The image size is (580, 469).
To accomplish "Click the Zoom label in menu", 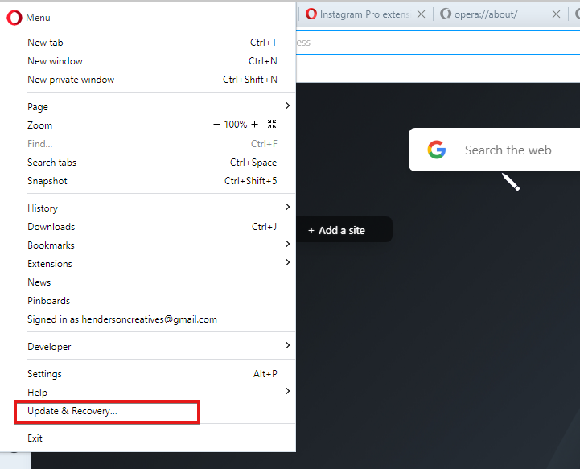I will 39,125.
